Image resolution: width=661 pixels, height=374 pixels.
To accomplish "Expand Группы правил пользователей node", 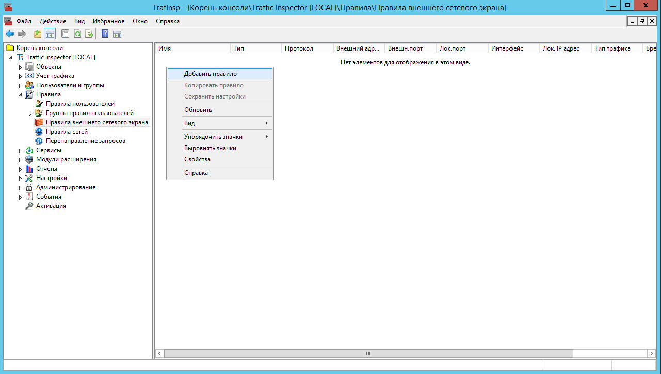I will coord(30,113).
